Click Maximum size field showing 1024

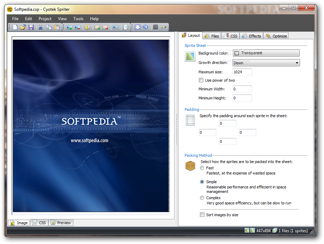(242, 72)
